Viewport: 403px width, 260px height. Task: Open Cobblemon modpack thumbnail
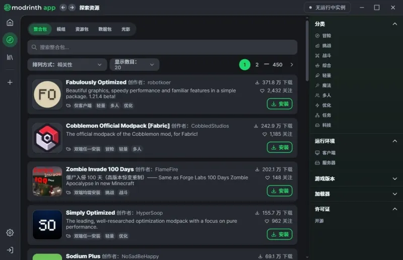tap(47, 138)
